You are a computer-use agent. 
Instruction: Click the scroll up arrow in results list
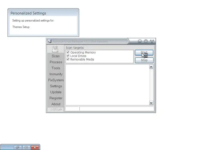coord(151,67)
